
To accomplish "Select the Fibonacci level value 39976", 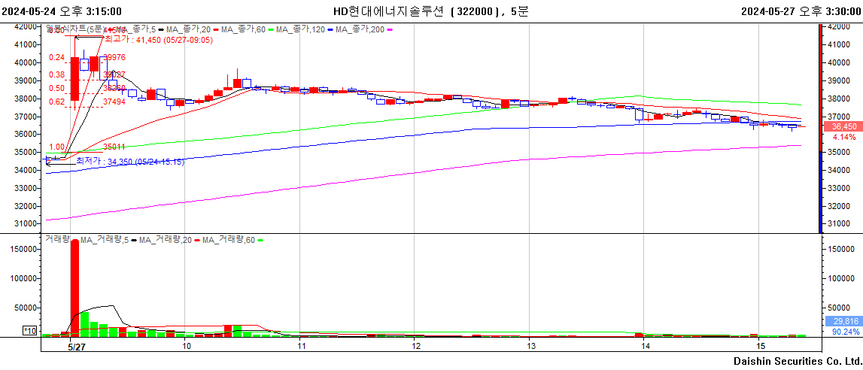I will click(114, 57).
